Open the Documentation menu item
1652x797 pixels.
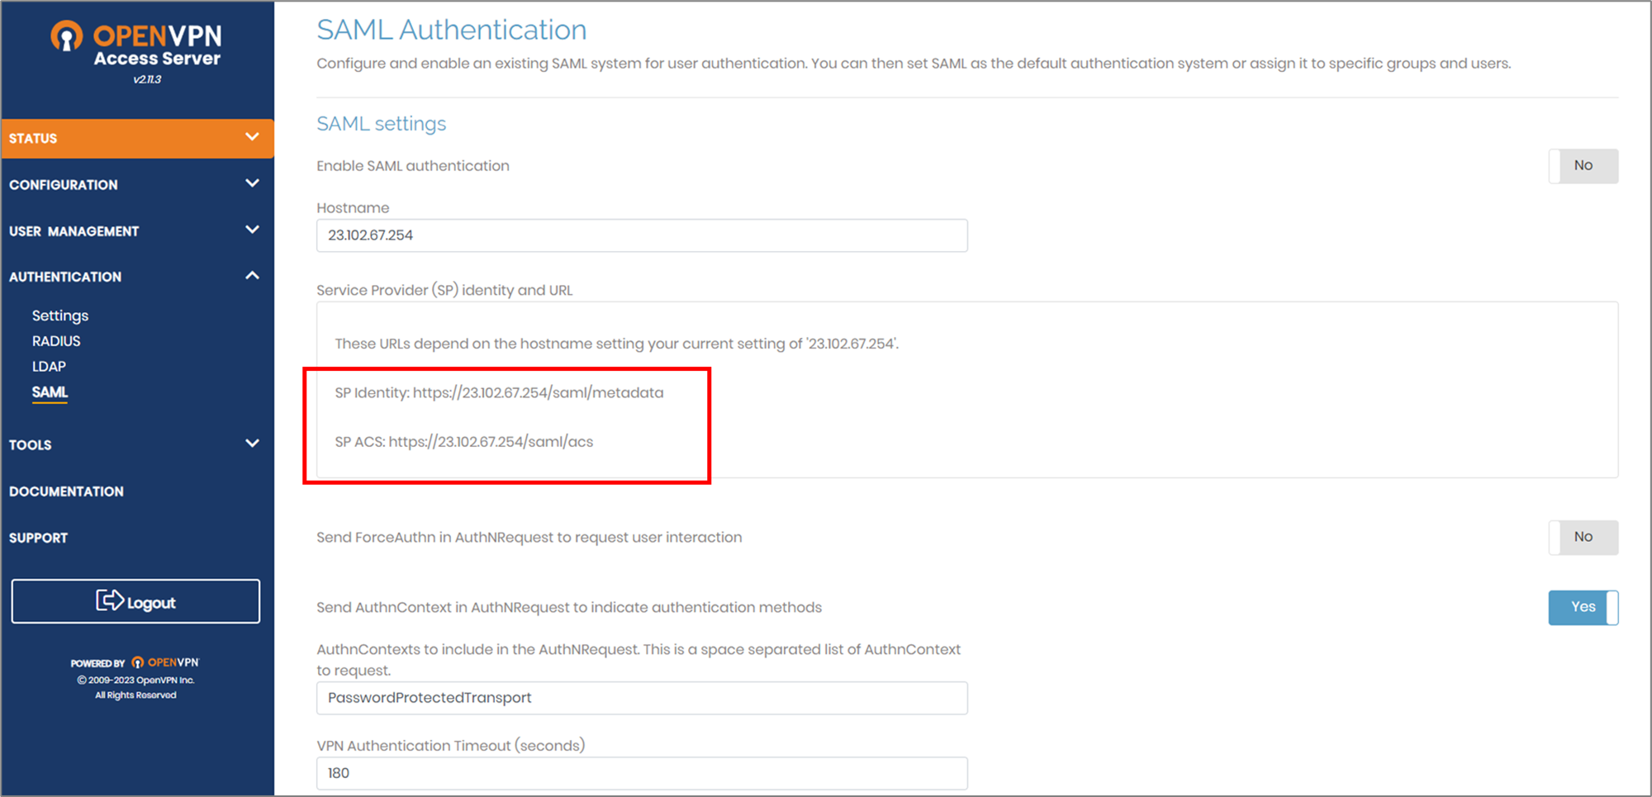(66, 491)
